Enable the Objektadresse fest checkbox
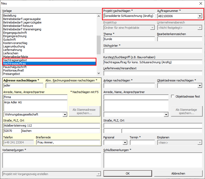This screenshot has height=179, width=205. pyautogui.click(x=173, y=96)
